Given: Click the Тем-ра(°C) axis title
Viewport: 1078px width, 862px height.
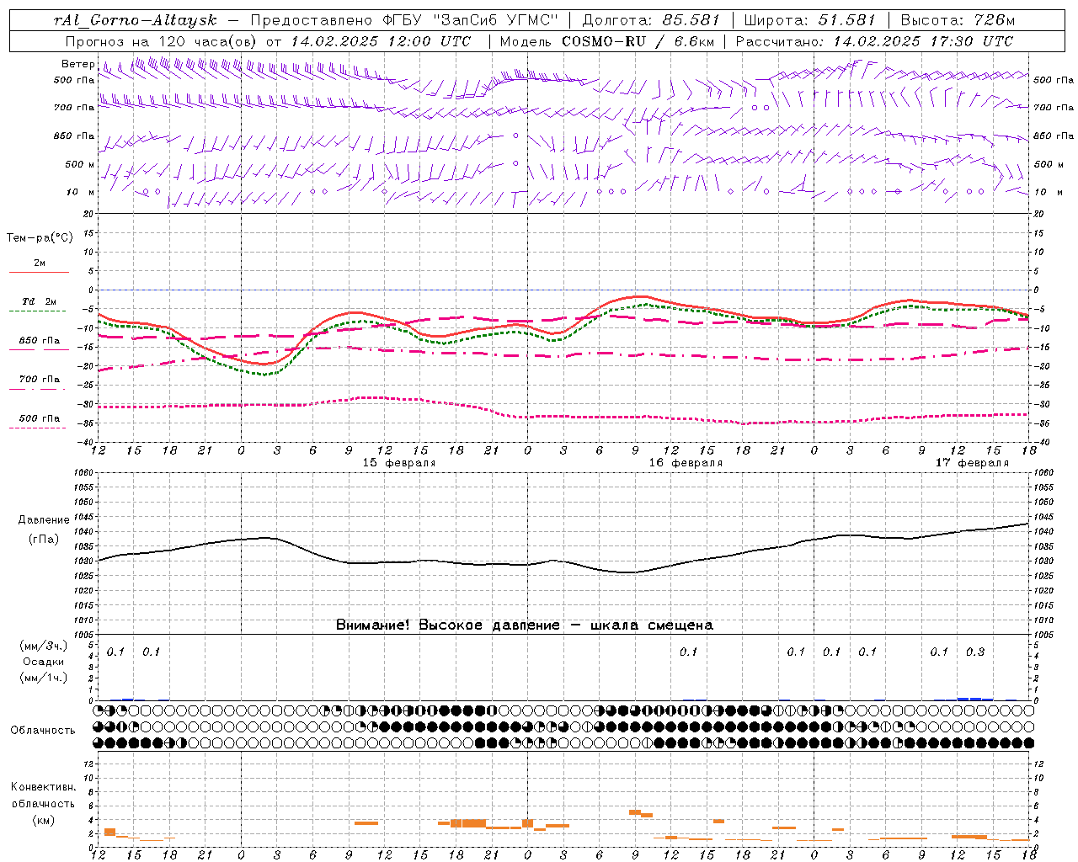Looking at the screenshot, I should (40, 238).
